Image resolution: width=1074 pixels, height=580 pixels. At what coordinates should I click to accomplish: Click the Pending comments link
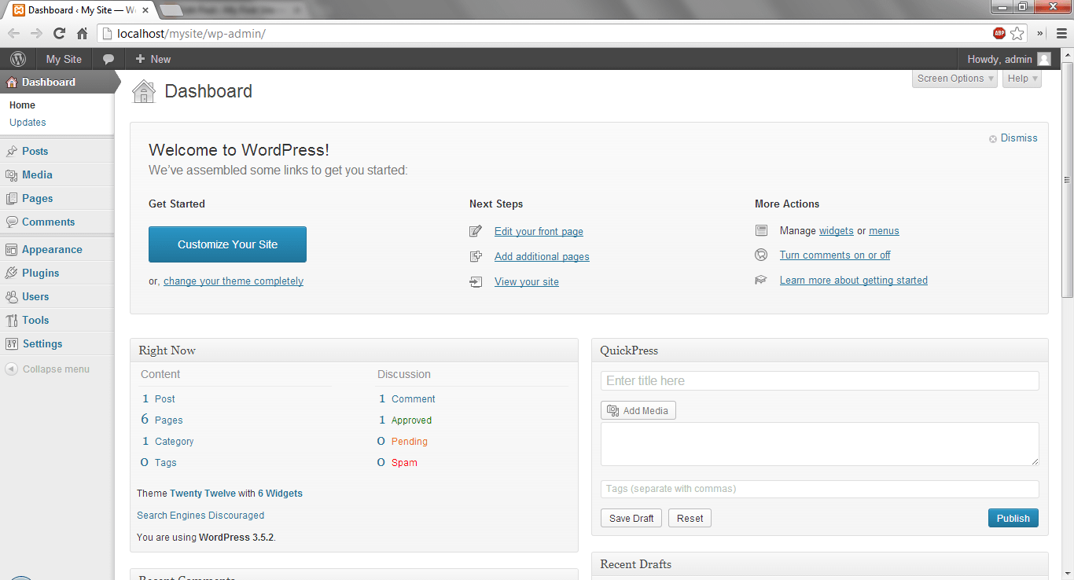[410, 442]
